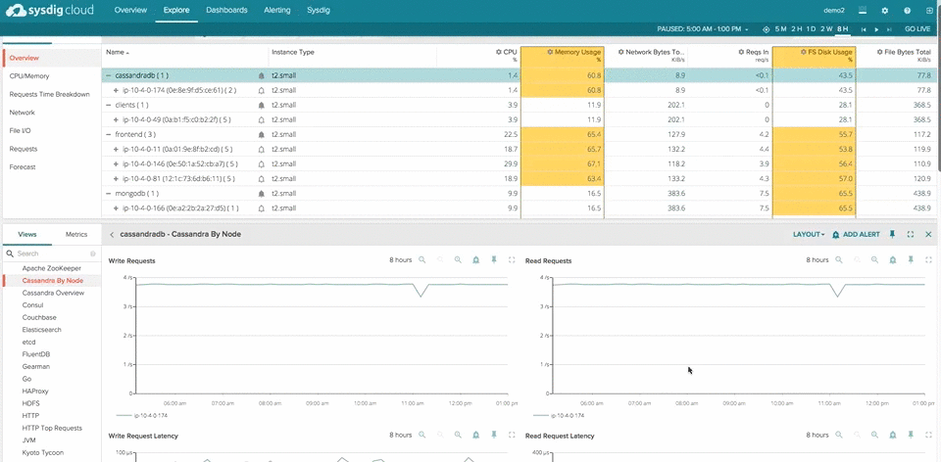Open the help question mark icon
941x462 pixels.
coord(907,10)
